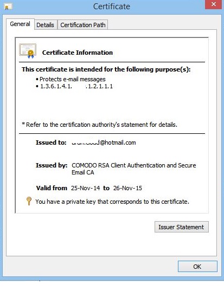The width and height of the screenshot is (224, 291).
Task: Click the expiry date 26-Nov-15
Action: 127,188
